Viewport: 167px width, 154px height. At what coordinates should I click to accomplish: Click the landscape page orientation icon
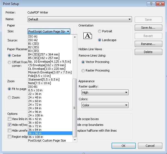pyautogui.click(x=88, y=36)
